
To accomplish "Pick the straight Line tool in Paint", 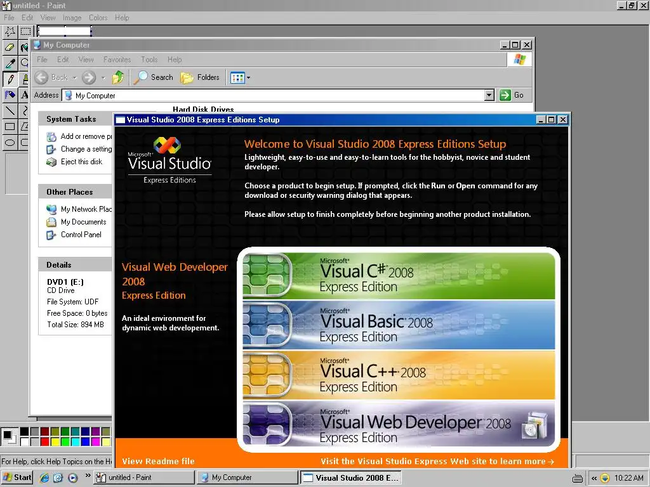I will click(x=10, y=110).
